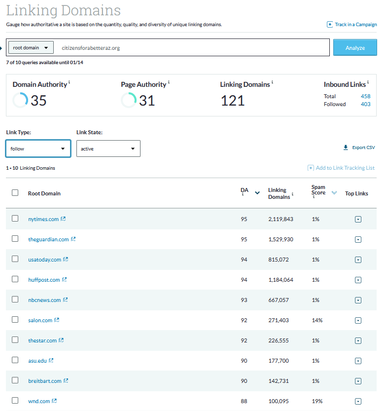Show Inbound Links info tooltip icon

click(368, 82)
